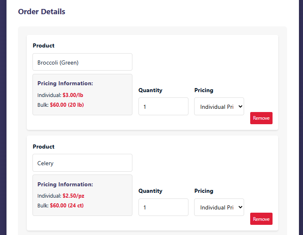
Task: Expand the Celery pricing dropdown
Action: pos(219,207)
